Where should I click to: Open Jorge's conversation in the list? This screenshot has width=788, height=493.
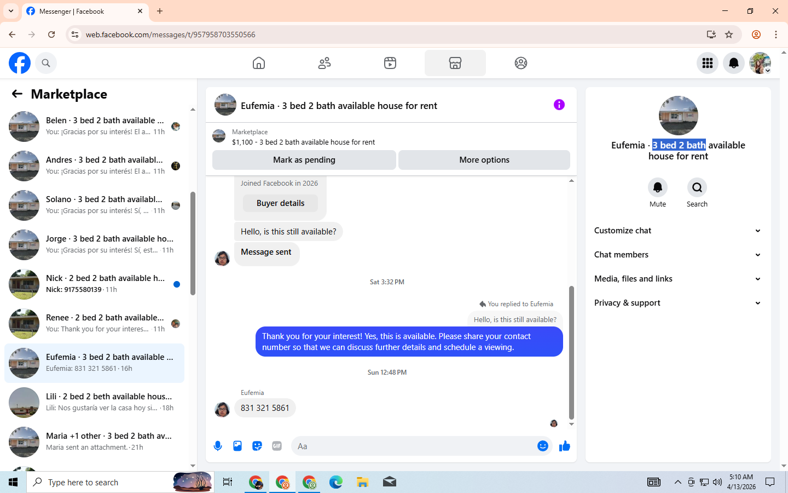point(94,245)
